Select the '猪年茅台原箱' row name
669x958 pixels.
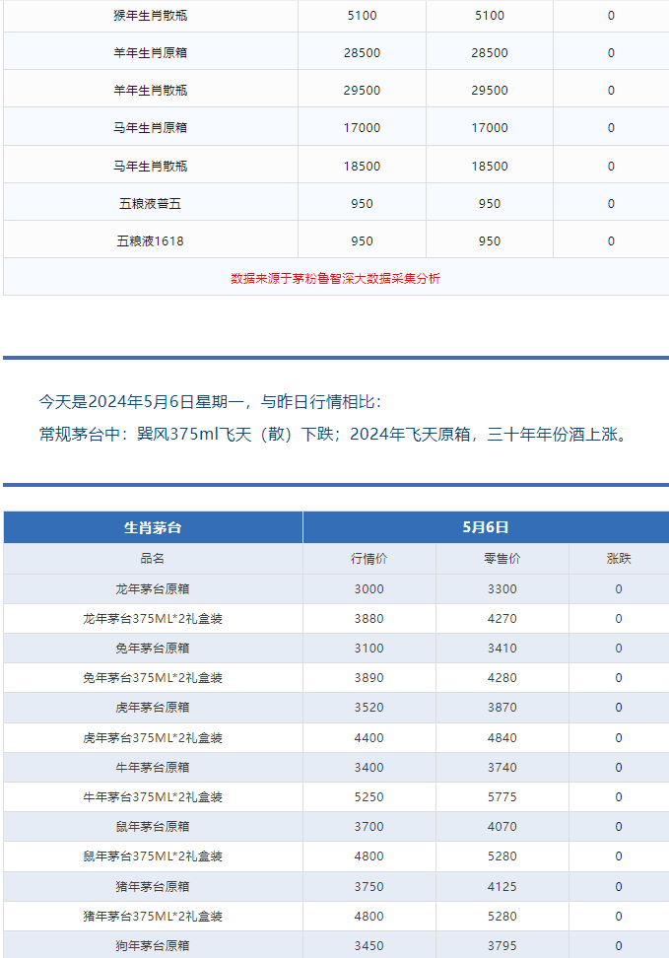click(x=153, y=886)
